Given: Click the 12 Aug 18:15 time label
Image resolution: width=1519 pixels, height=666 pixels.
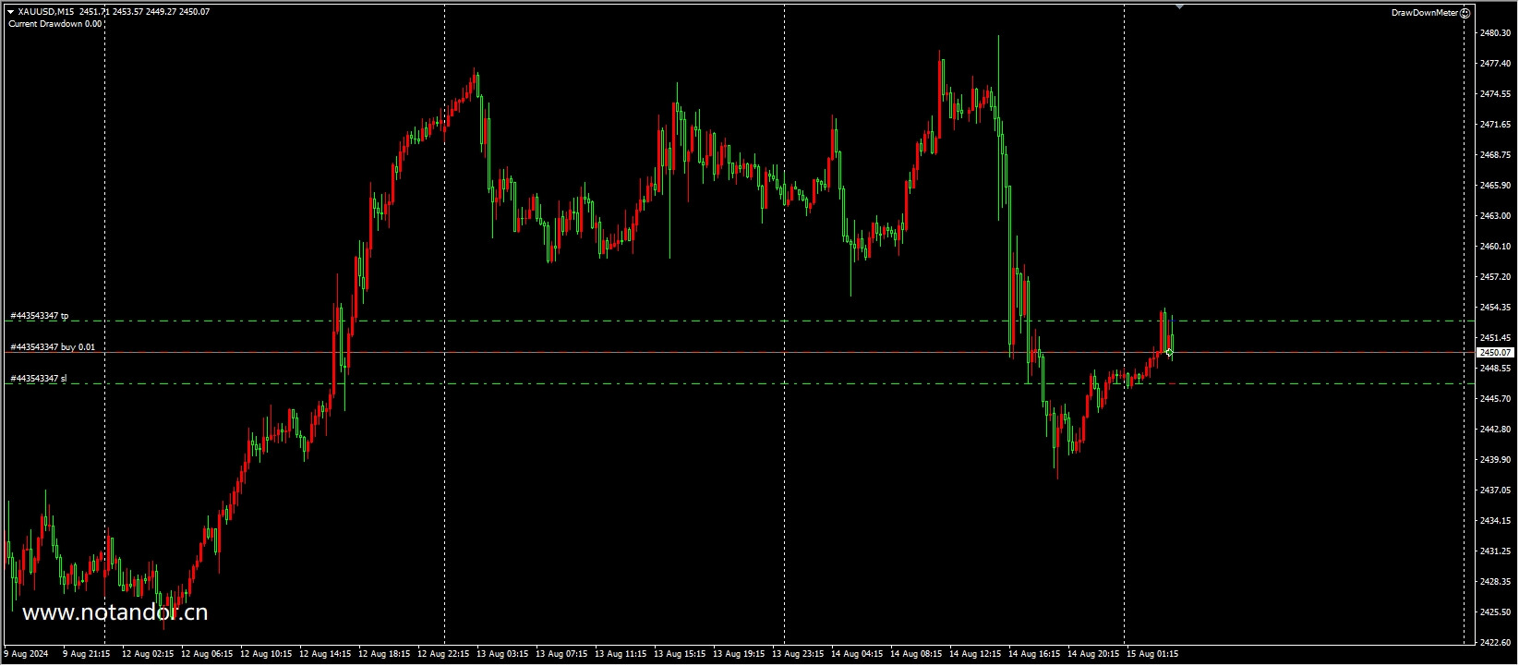Looking at the screenshot, I should pyautogui.click(x=384, y=654).
